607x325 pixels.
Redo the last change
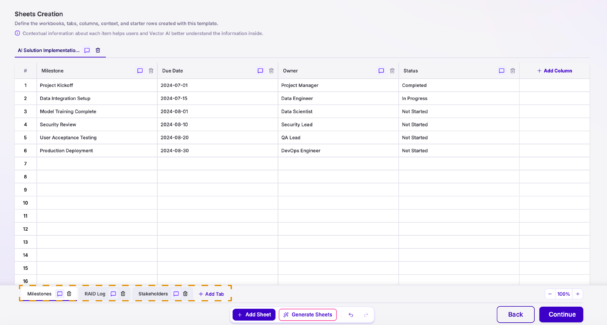366,315
